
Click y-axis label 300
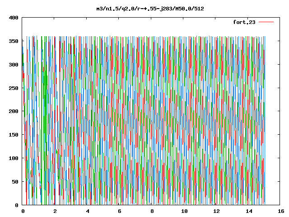click(14, 65)
